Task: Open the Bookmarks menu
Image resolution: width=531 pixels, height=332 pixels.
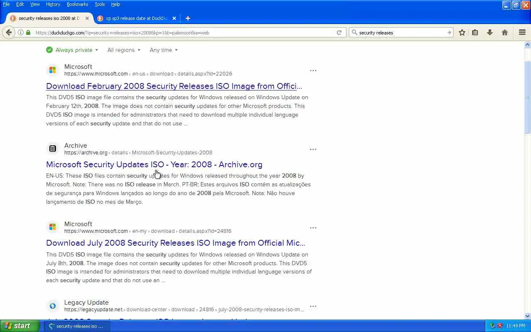Action: [77, 4]
